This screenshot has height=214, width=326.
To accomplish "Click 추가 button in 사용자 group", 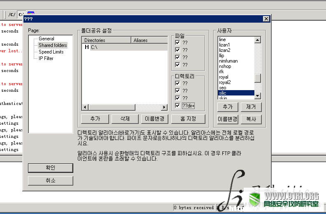I will (x=228, y=107).
